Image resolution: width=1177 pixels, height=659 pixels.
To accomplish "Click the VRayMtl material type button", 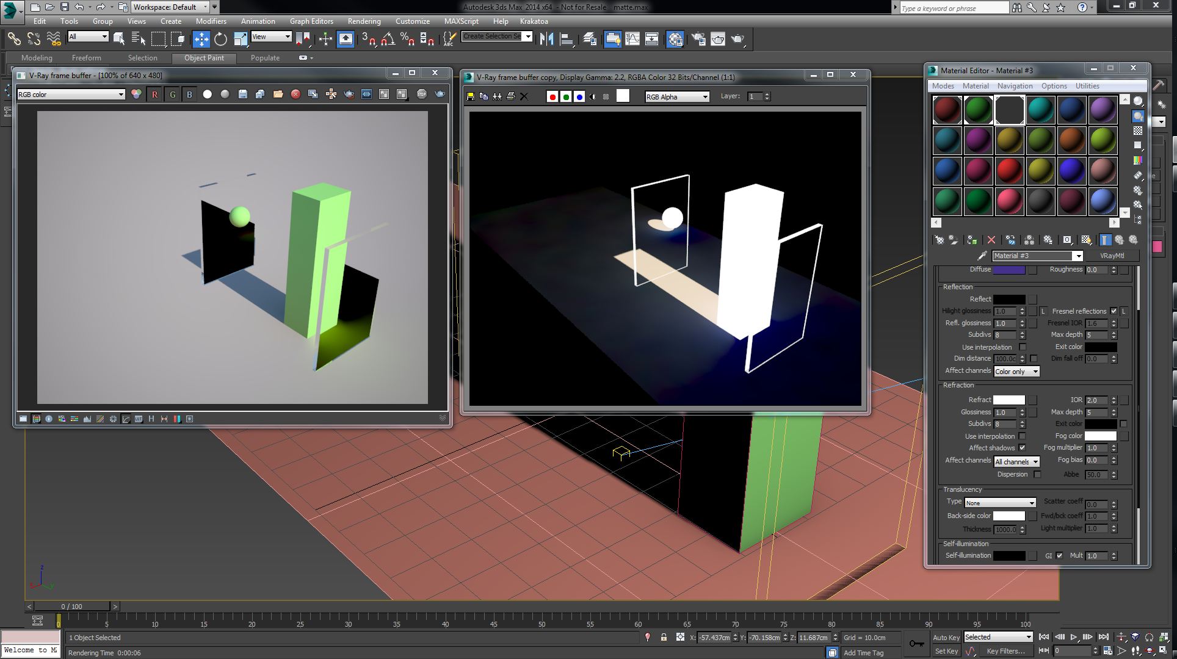I will (1112, 256).
